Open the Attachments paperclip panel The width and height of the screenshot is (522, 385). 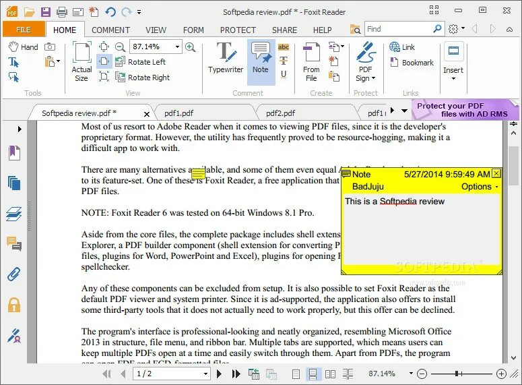coord(14,274)
